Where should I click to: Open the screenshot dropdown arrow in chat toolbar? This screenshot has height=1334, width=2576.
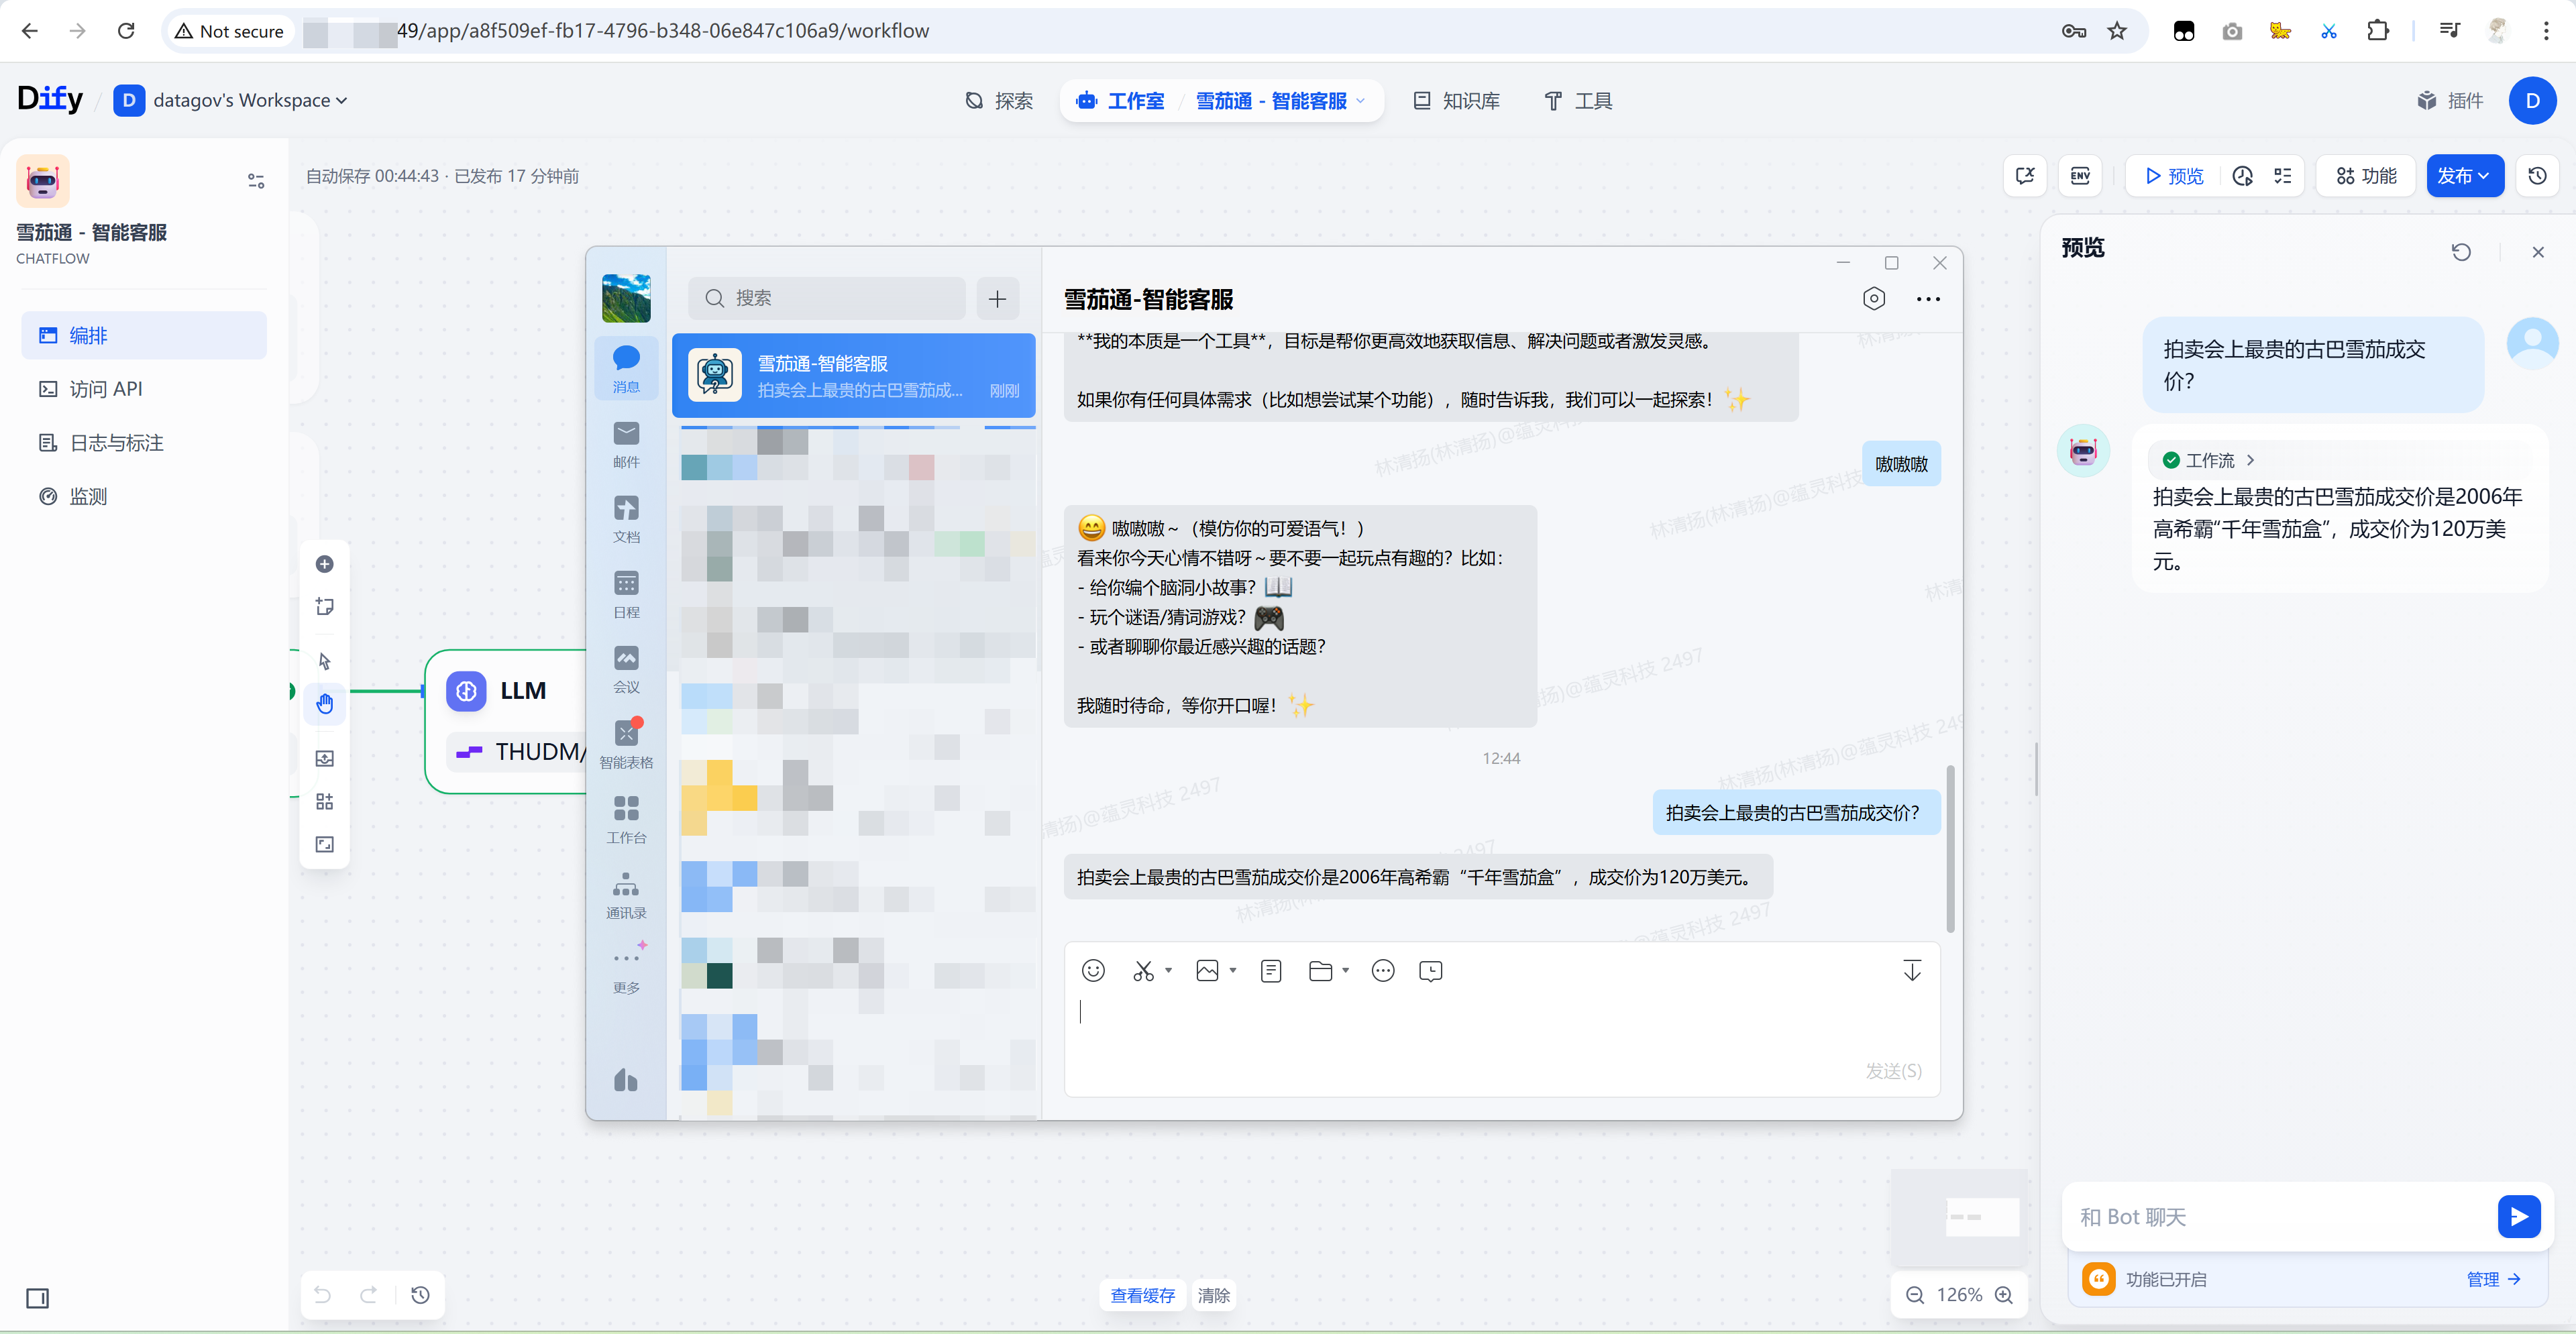click(x=1168, y=970)
